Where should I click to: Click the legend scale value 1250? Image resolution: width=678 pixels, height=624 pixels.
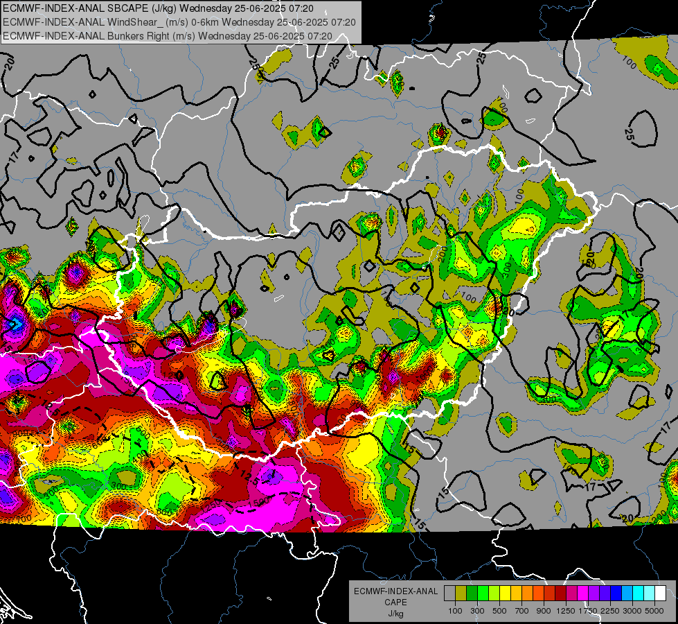[x=566, y=611]
